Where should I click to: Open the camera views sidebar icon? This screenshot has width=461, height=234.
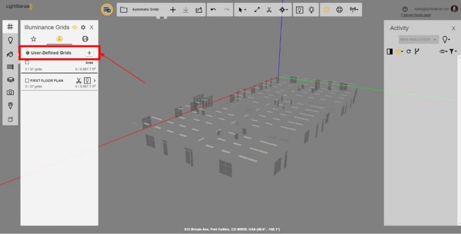pos(10,92)
